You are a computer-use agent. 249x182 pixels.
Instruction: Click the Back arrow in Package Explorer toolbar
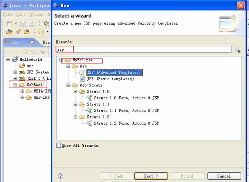coord(26,52)
